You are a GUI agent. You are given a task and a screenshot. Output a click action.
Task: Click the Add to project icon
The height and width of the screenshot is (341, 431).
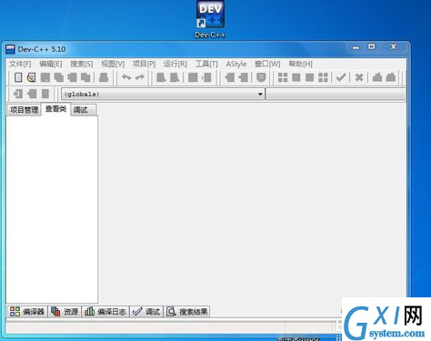pos(230,77)
